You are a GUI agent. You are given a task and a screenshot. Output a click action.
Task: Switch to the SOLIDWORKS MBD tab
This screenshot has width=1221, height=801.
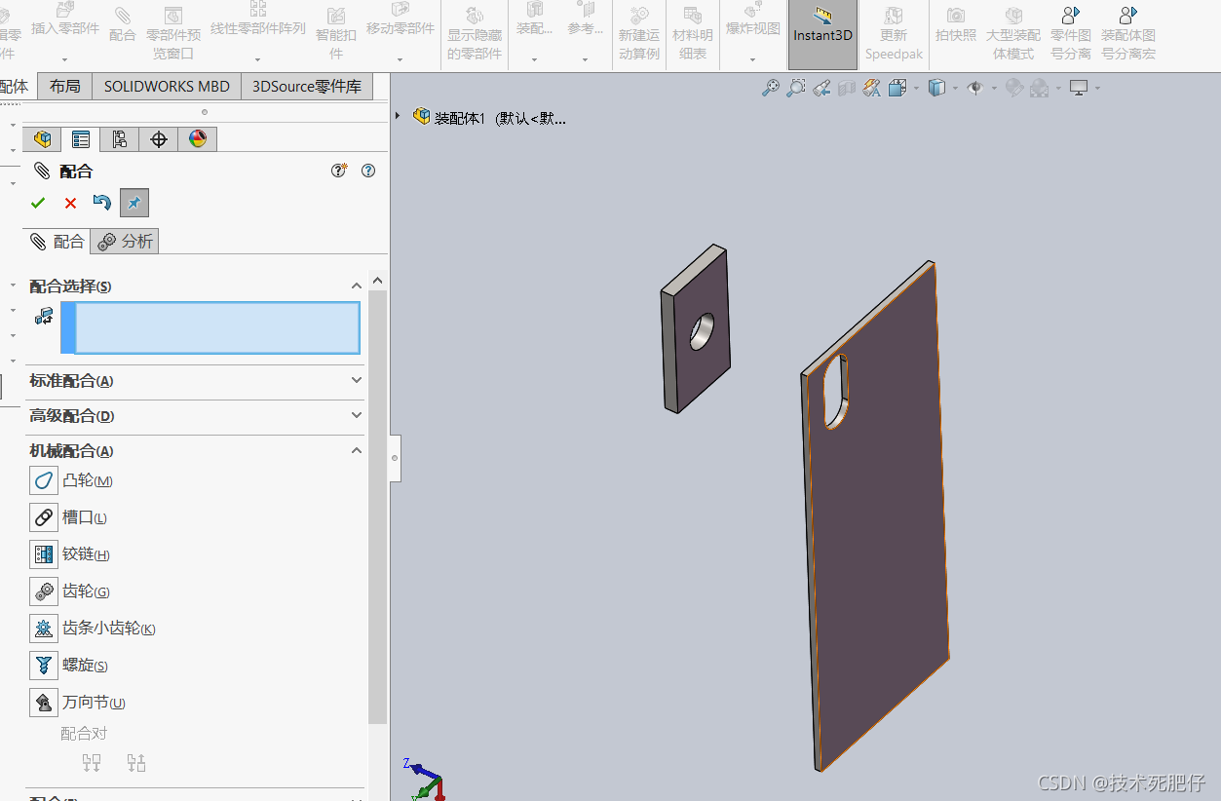[x=168, y=86]
